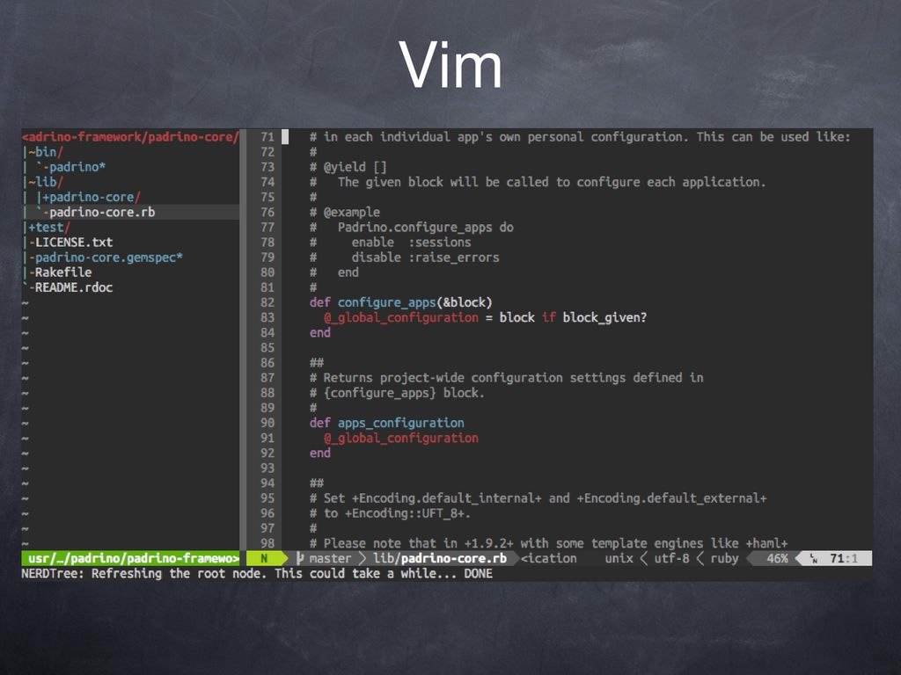Click enable :sessions comment line
This screenshot has height=675, width=901.
point(412,243)
